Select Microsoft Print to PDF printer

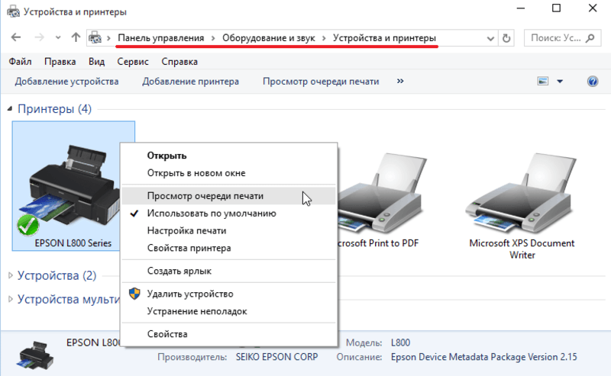378,201
